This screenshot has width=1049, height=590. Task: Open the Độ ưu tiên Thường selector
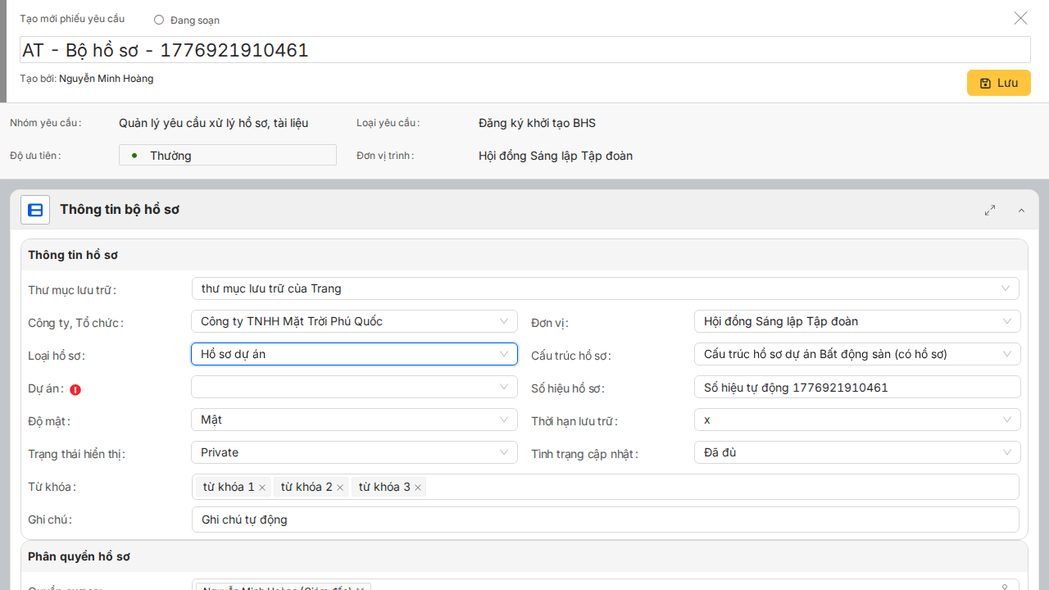pyautogui.click(x=228, y=155)
